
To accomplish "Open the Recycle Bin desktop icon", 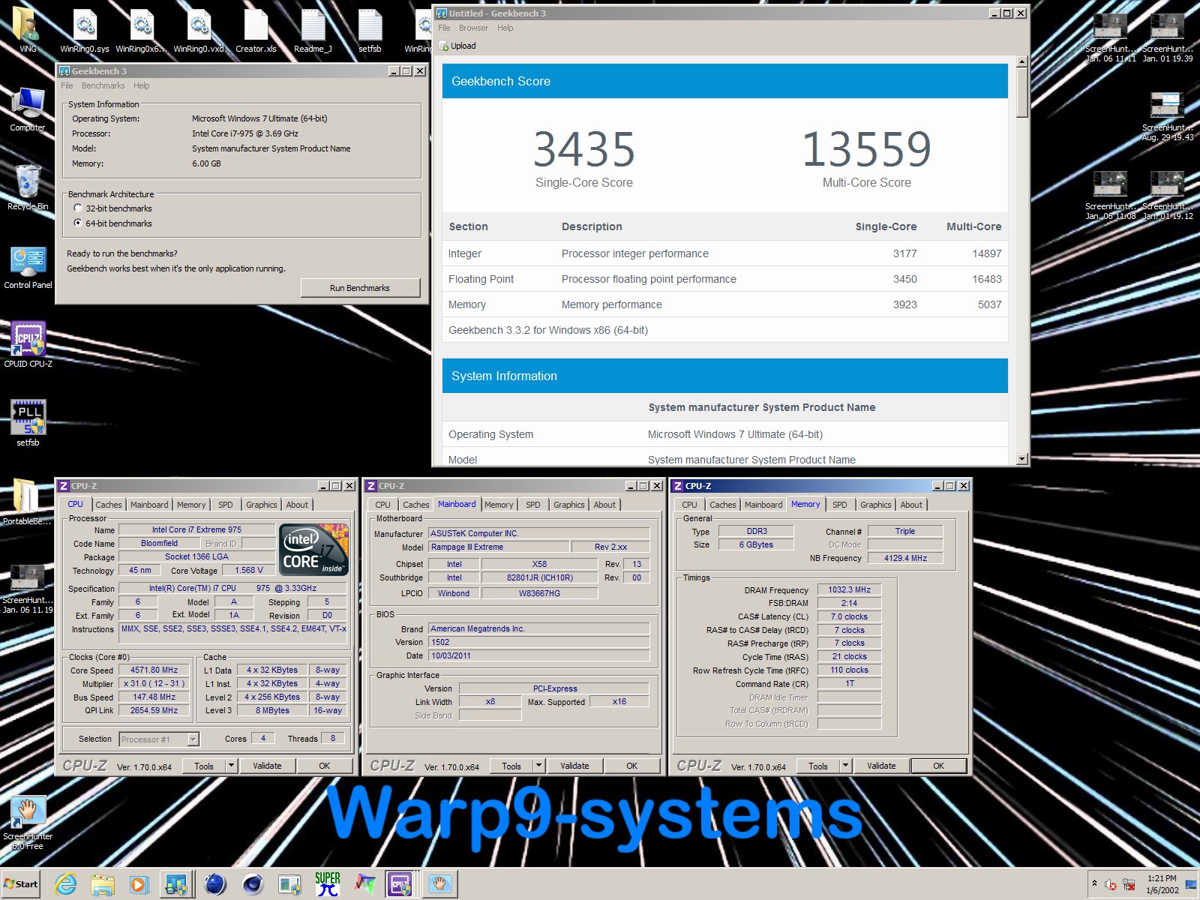I will 28,187.
